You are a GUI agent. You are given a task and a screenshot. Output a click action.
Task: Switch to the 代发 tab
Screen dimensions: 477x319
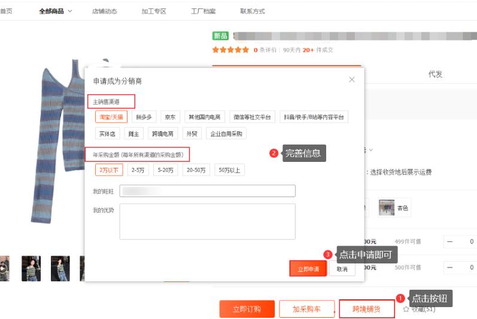point(435,74)
